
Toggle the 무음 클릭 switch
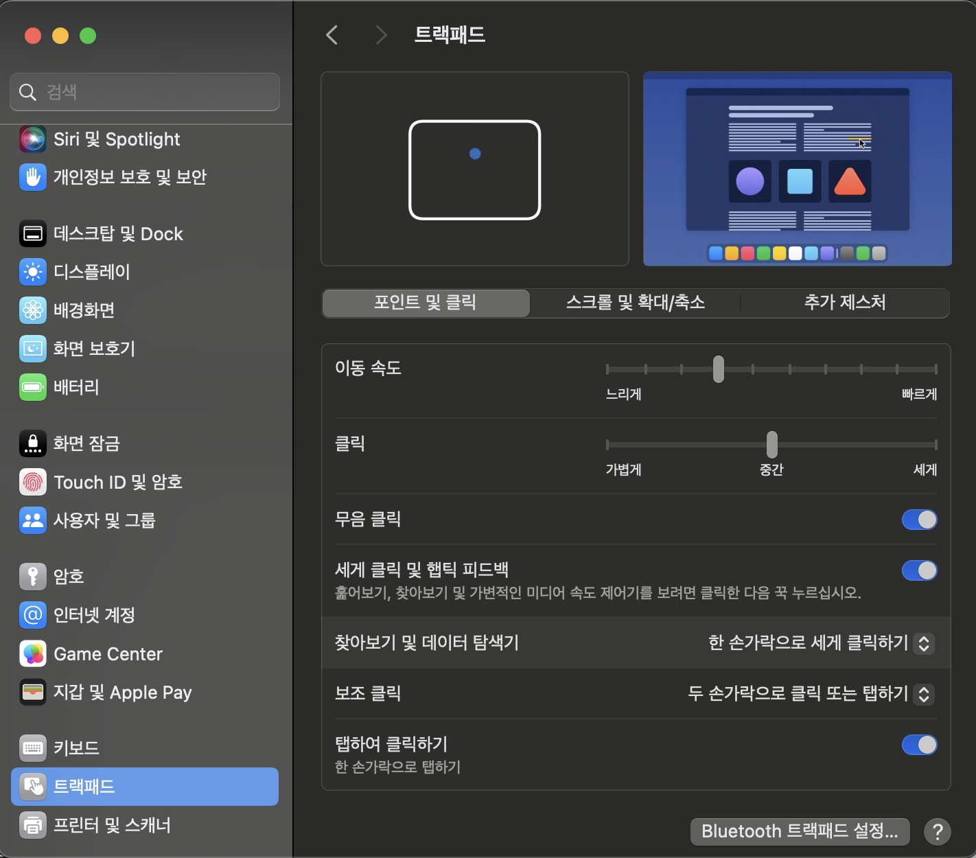click(x=920, y=520)
